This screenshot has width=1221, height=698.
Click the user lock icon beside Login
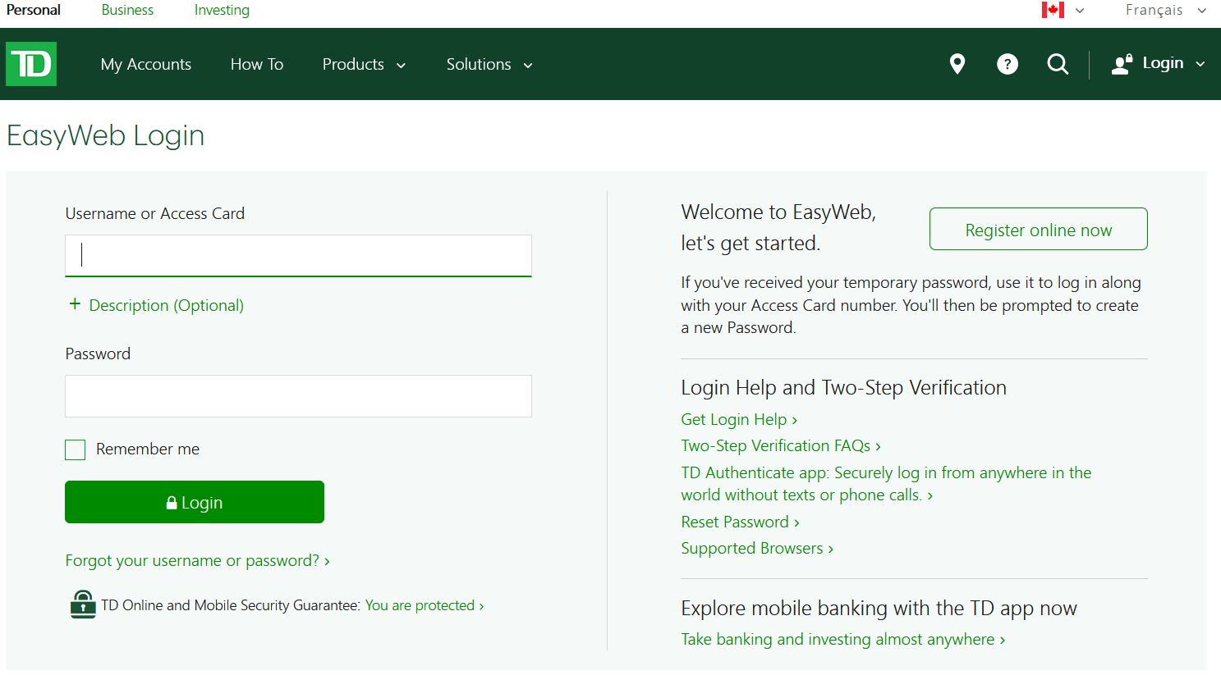click(x=1122, y=64)
